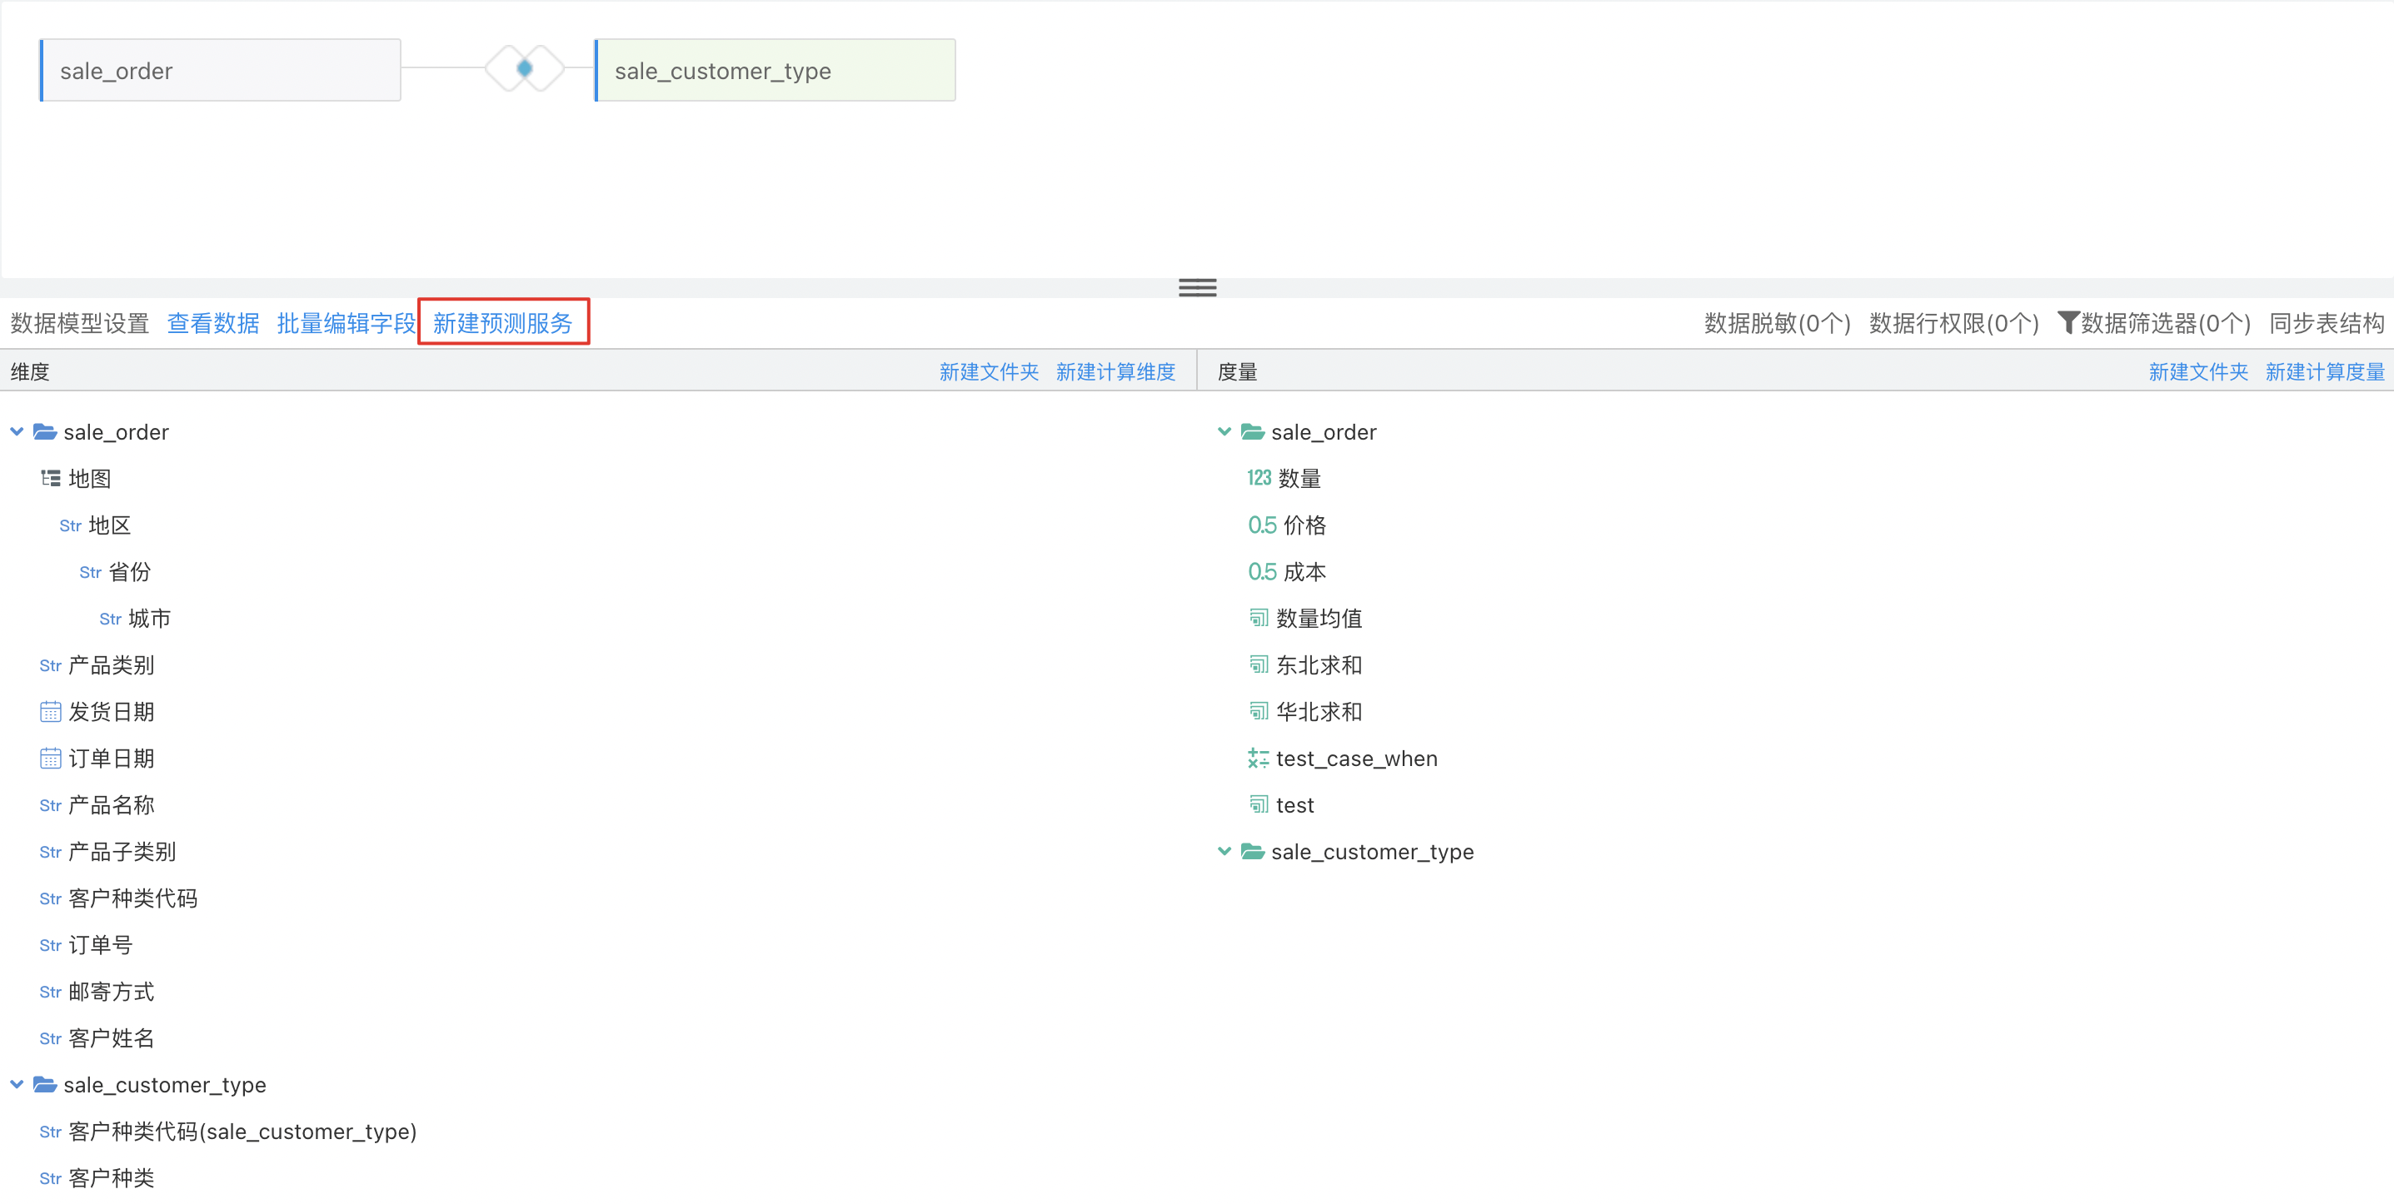Click the funnel icon of 数据筛选器
Screen dimensions: 2394x1204
(2067, 322)
